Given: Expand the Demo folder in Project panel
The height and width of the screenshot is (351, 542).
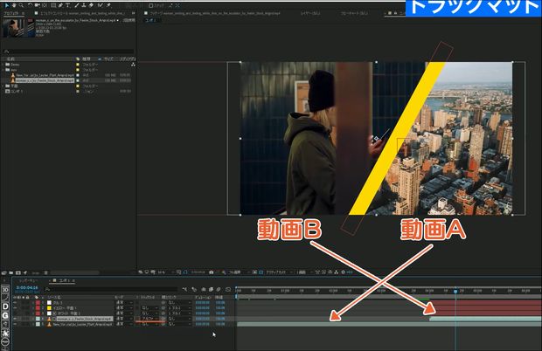Looking at the screenshot, I should (3, 65).
